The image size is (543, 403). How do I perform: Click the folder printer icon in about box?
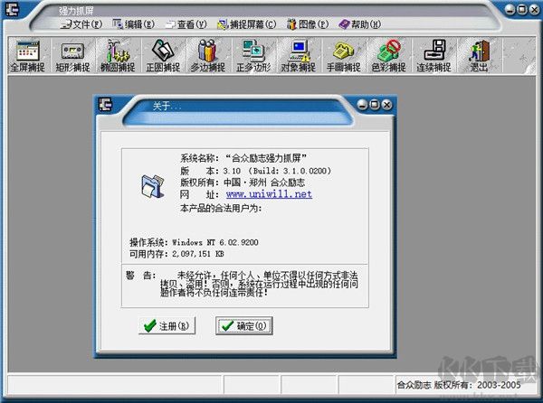click(x=153, y=186)
